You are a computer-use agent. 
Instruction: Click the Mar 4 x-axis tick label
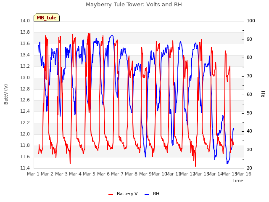75,174
